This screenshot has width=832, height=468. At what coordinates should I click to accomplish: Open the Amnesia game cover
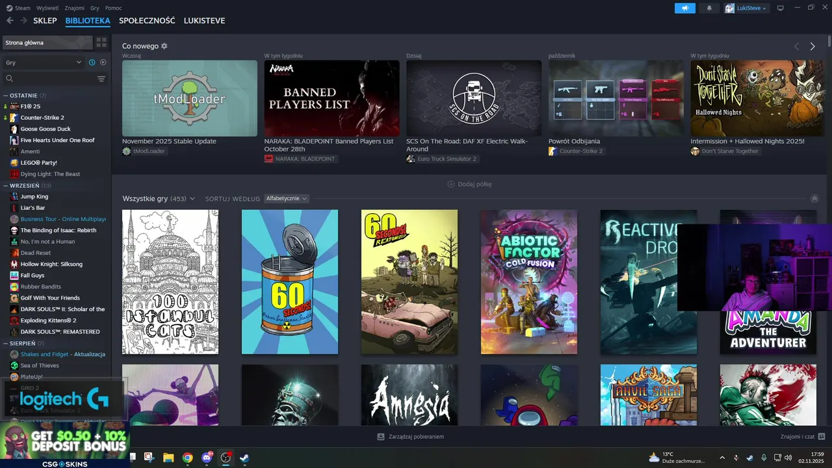click(409, 395)
